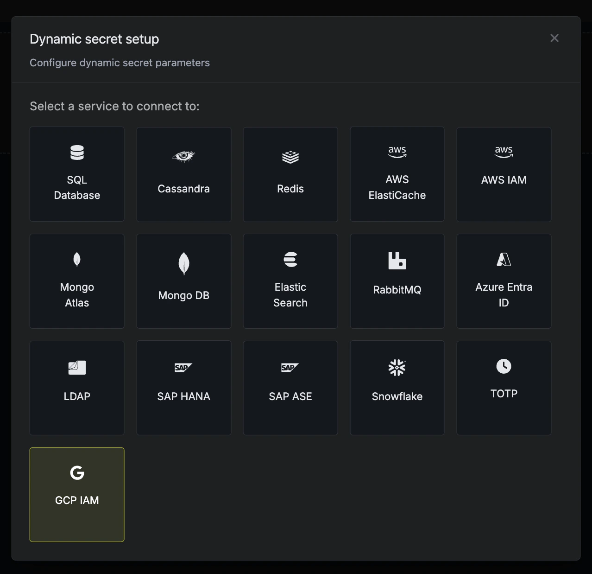Click the SAP logo above SAP HANA

pyautogui.click(x=183, y=368)
